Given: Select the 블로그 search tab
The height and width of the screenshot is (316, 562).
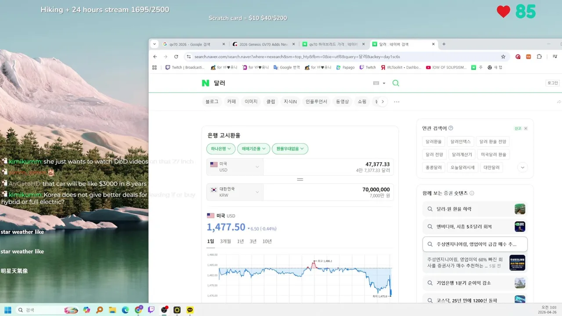Looking at the screenshot, I should point(212,102).
